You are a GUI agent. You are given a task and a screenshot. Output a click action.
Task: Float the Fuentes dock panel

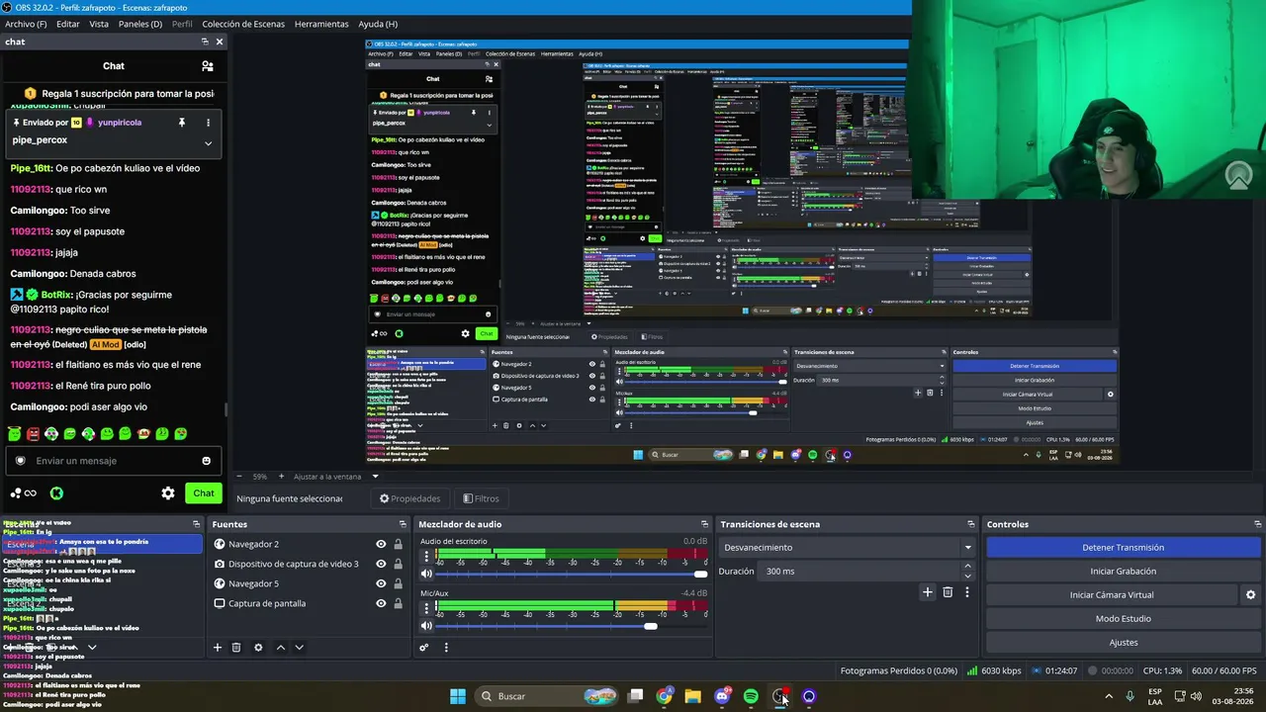point(403,524)
